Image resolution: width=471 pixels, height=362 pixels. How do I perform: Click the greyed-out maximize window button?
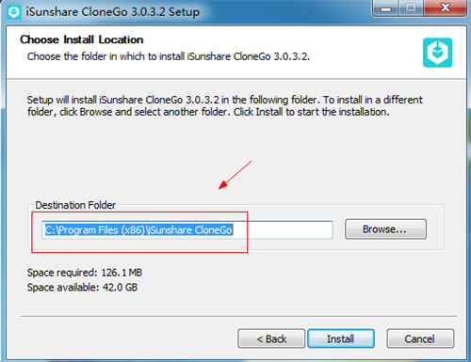tap(411, 8)
